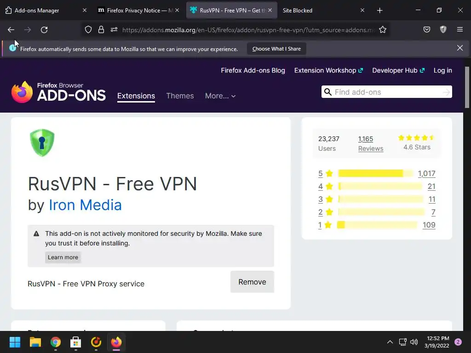Open Iron Media author link

[85, 205]
